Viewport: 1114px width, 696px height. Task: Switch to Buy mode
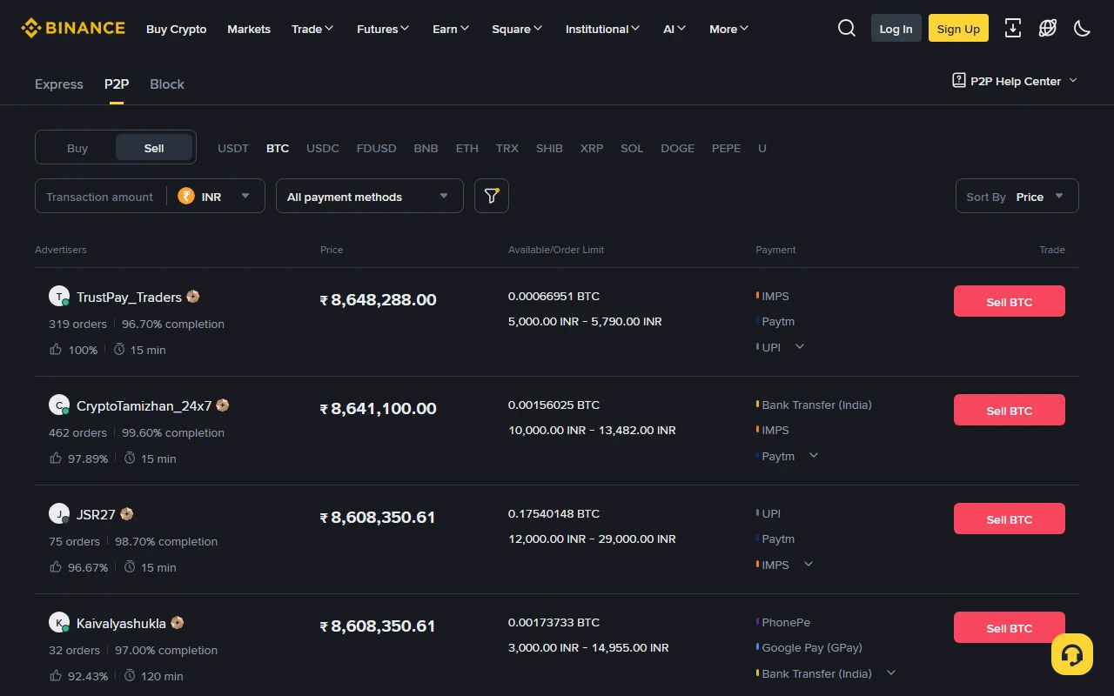[77, 148]
